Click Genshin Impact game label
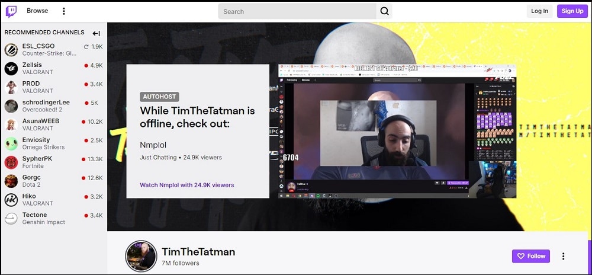 (x=44, y=222)
